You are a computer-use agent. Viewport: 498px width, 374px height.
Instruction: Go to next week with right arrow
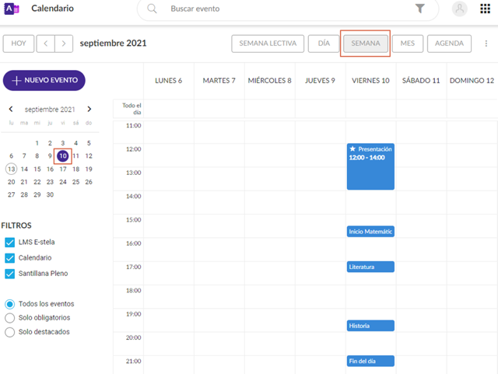[65, 44]
